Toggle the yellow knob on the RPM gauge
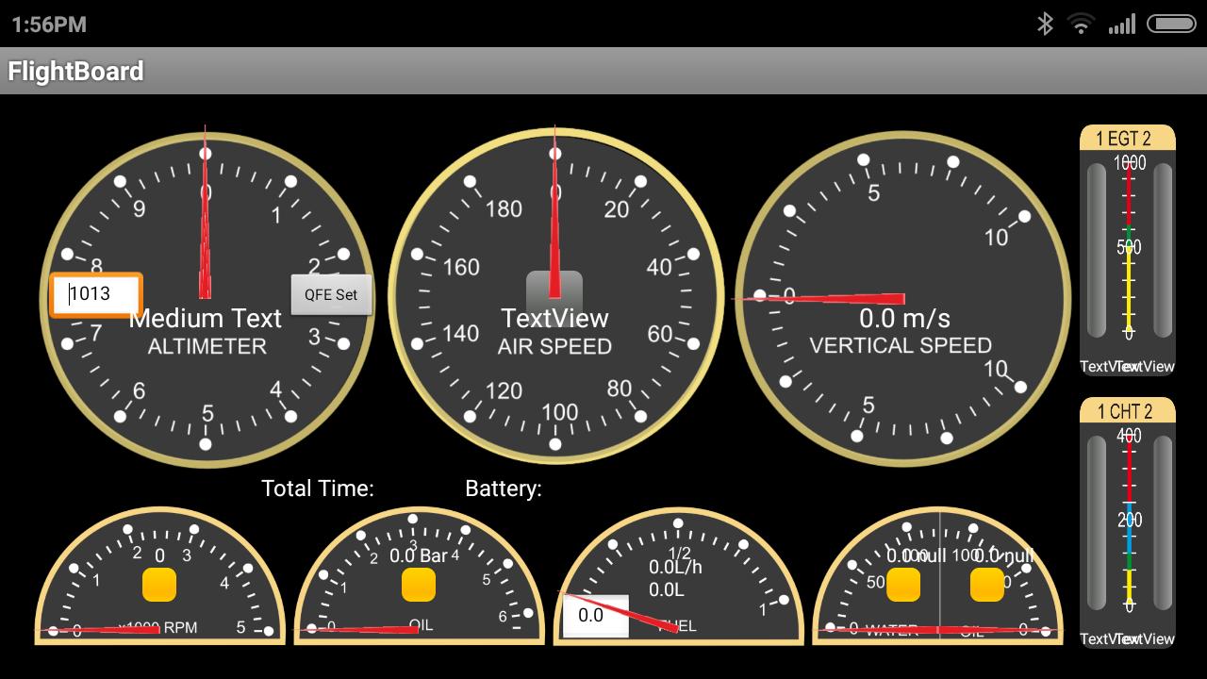This screenshot has width=1207, height=679. coord(159,585)
